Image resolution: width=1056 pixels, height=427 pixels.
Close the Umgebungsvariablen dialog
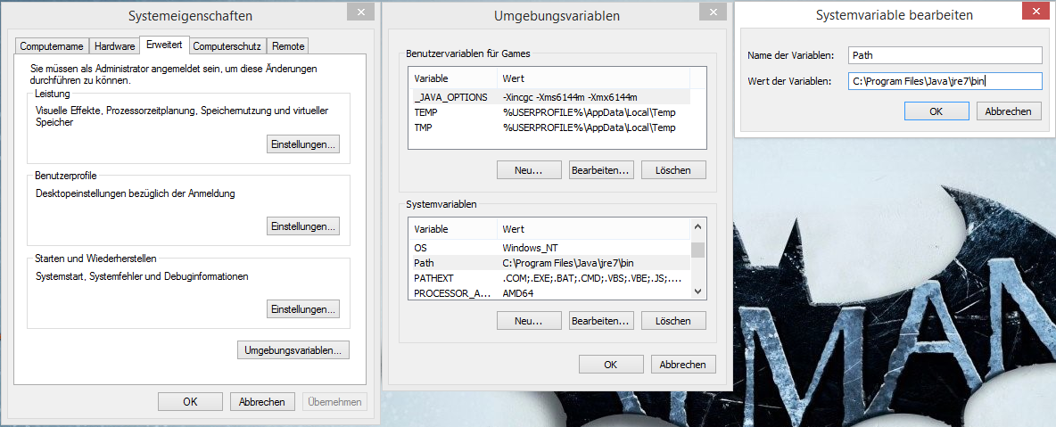point(711,12)
